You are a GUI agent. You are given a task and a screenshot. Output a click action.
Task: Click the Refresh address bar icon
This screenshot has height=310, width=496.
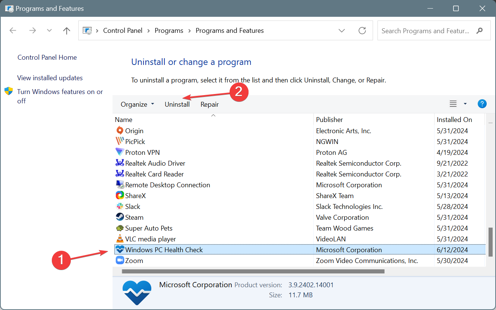[362, 31]
